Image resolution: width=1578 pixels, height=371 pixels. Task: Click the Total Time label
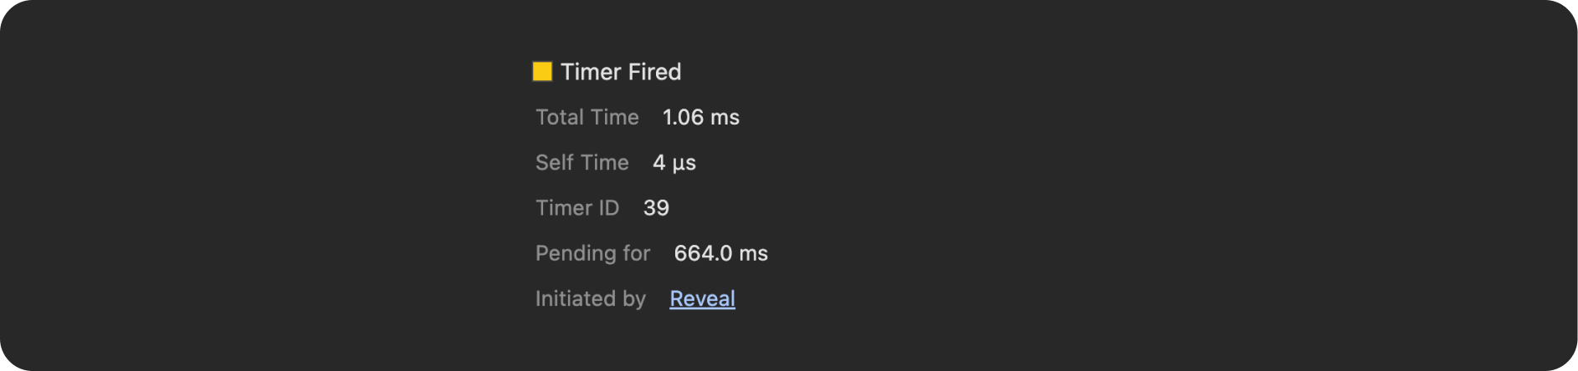pyautogui.click(x=587, y=118)
